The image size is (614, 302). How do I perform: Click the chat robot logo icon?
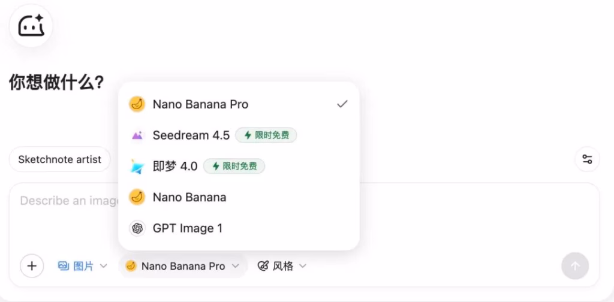[31, 26]
